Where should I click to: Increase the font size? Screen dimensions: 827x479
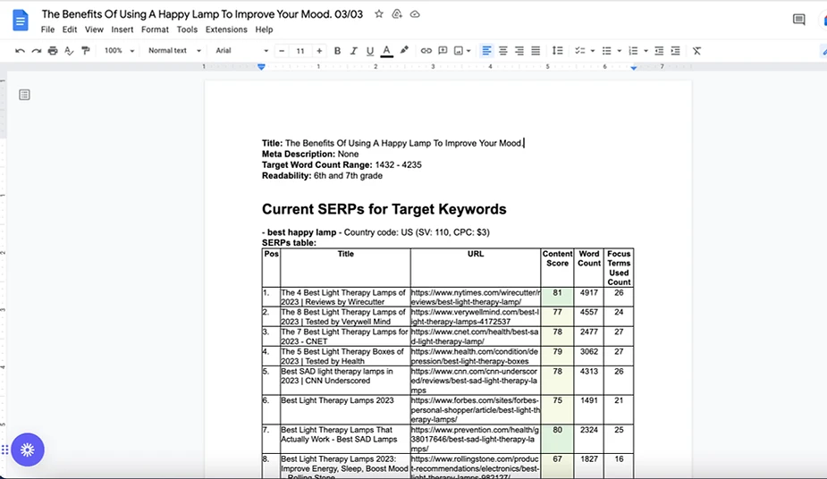[319, 51]
